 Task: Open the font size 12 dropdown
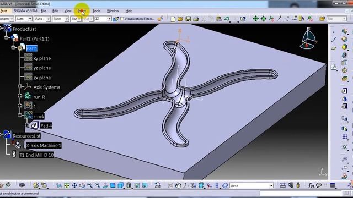click(109, 19)
